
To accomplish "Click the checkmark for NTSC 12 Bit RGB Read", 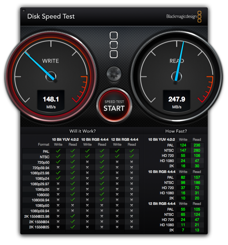I will (x=131, y=156).
